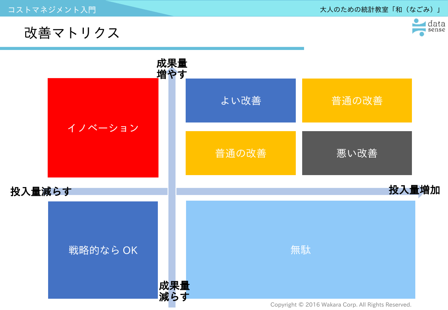448x310 pixels.
Task: Click the 大人のための統計教室 header text
Action: [381, 9]
